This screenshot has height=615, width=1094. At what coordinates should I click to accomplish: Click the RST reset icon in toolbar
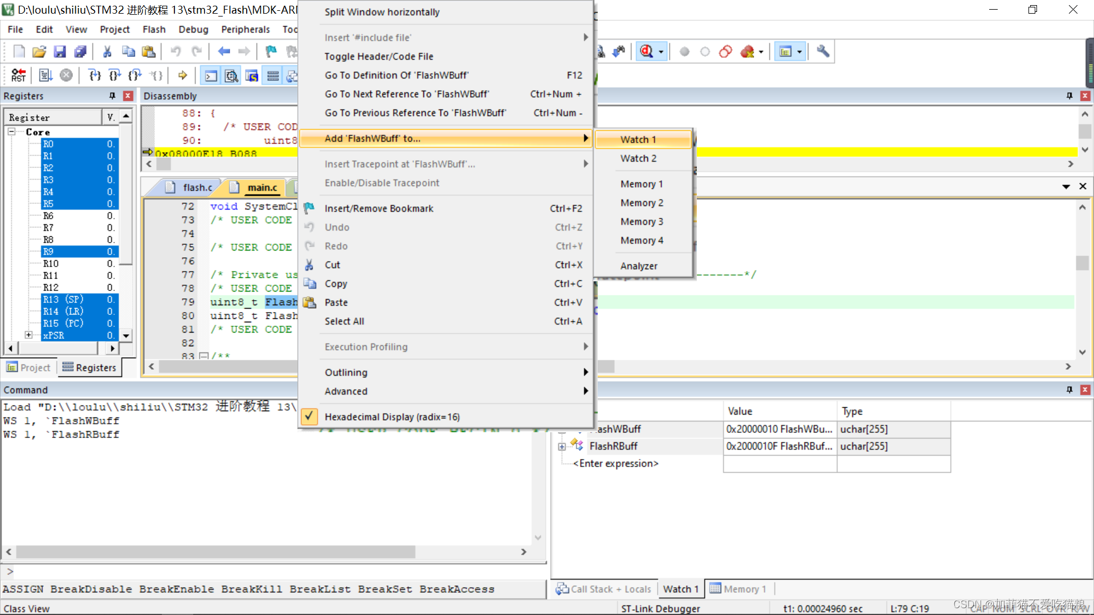click(x=17, y=75)
